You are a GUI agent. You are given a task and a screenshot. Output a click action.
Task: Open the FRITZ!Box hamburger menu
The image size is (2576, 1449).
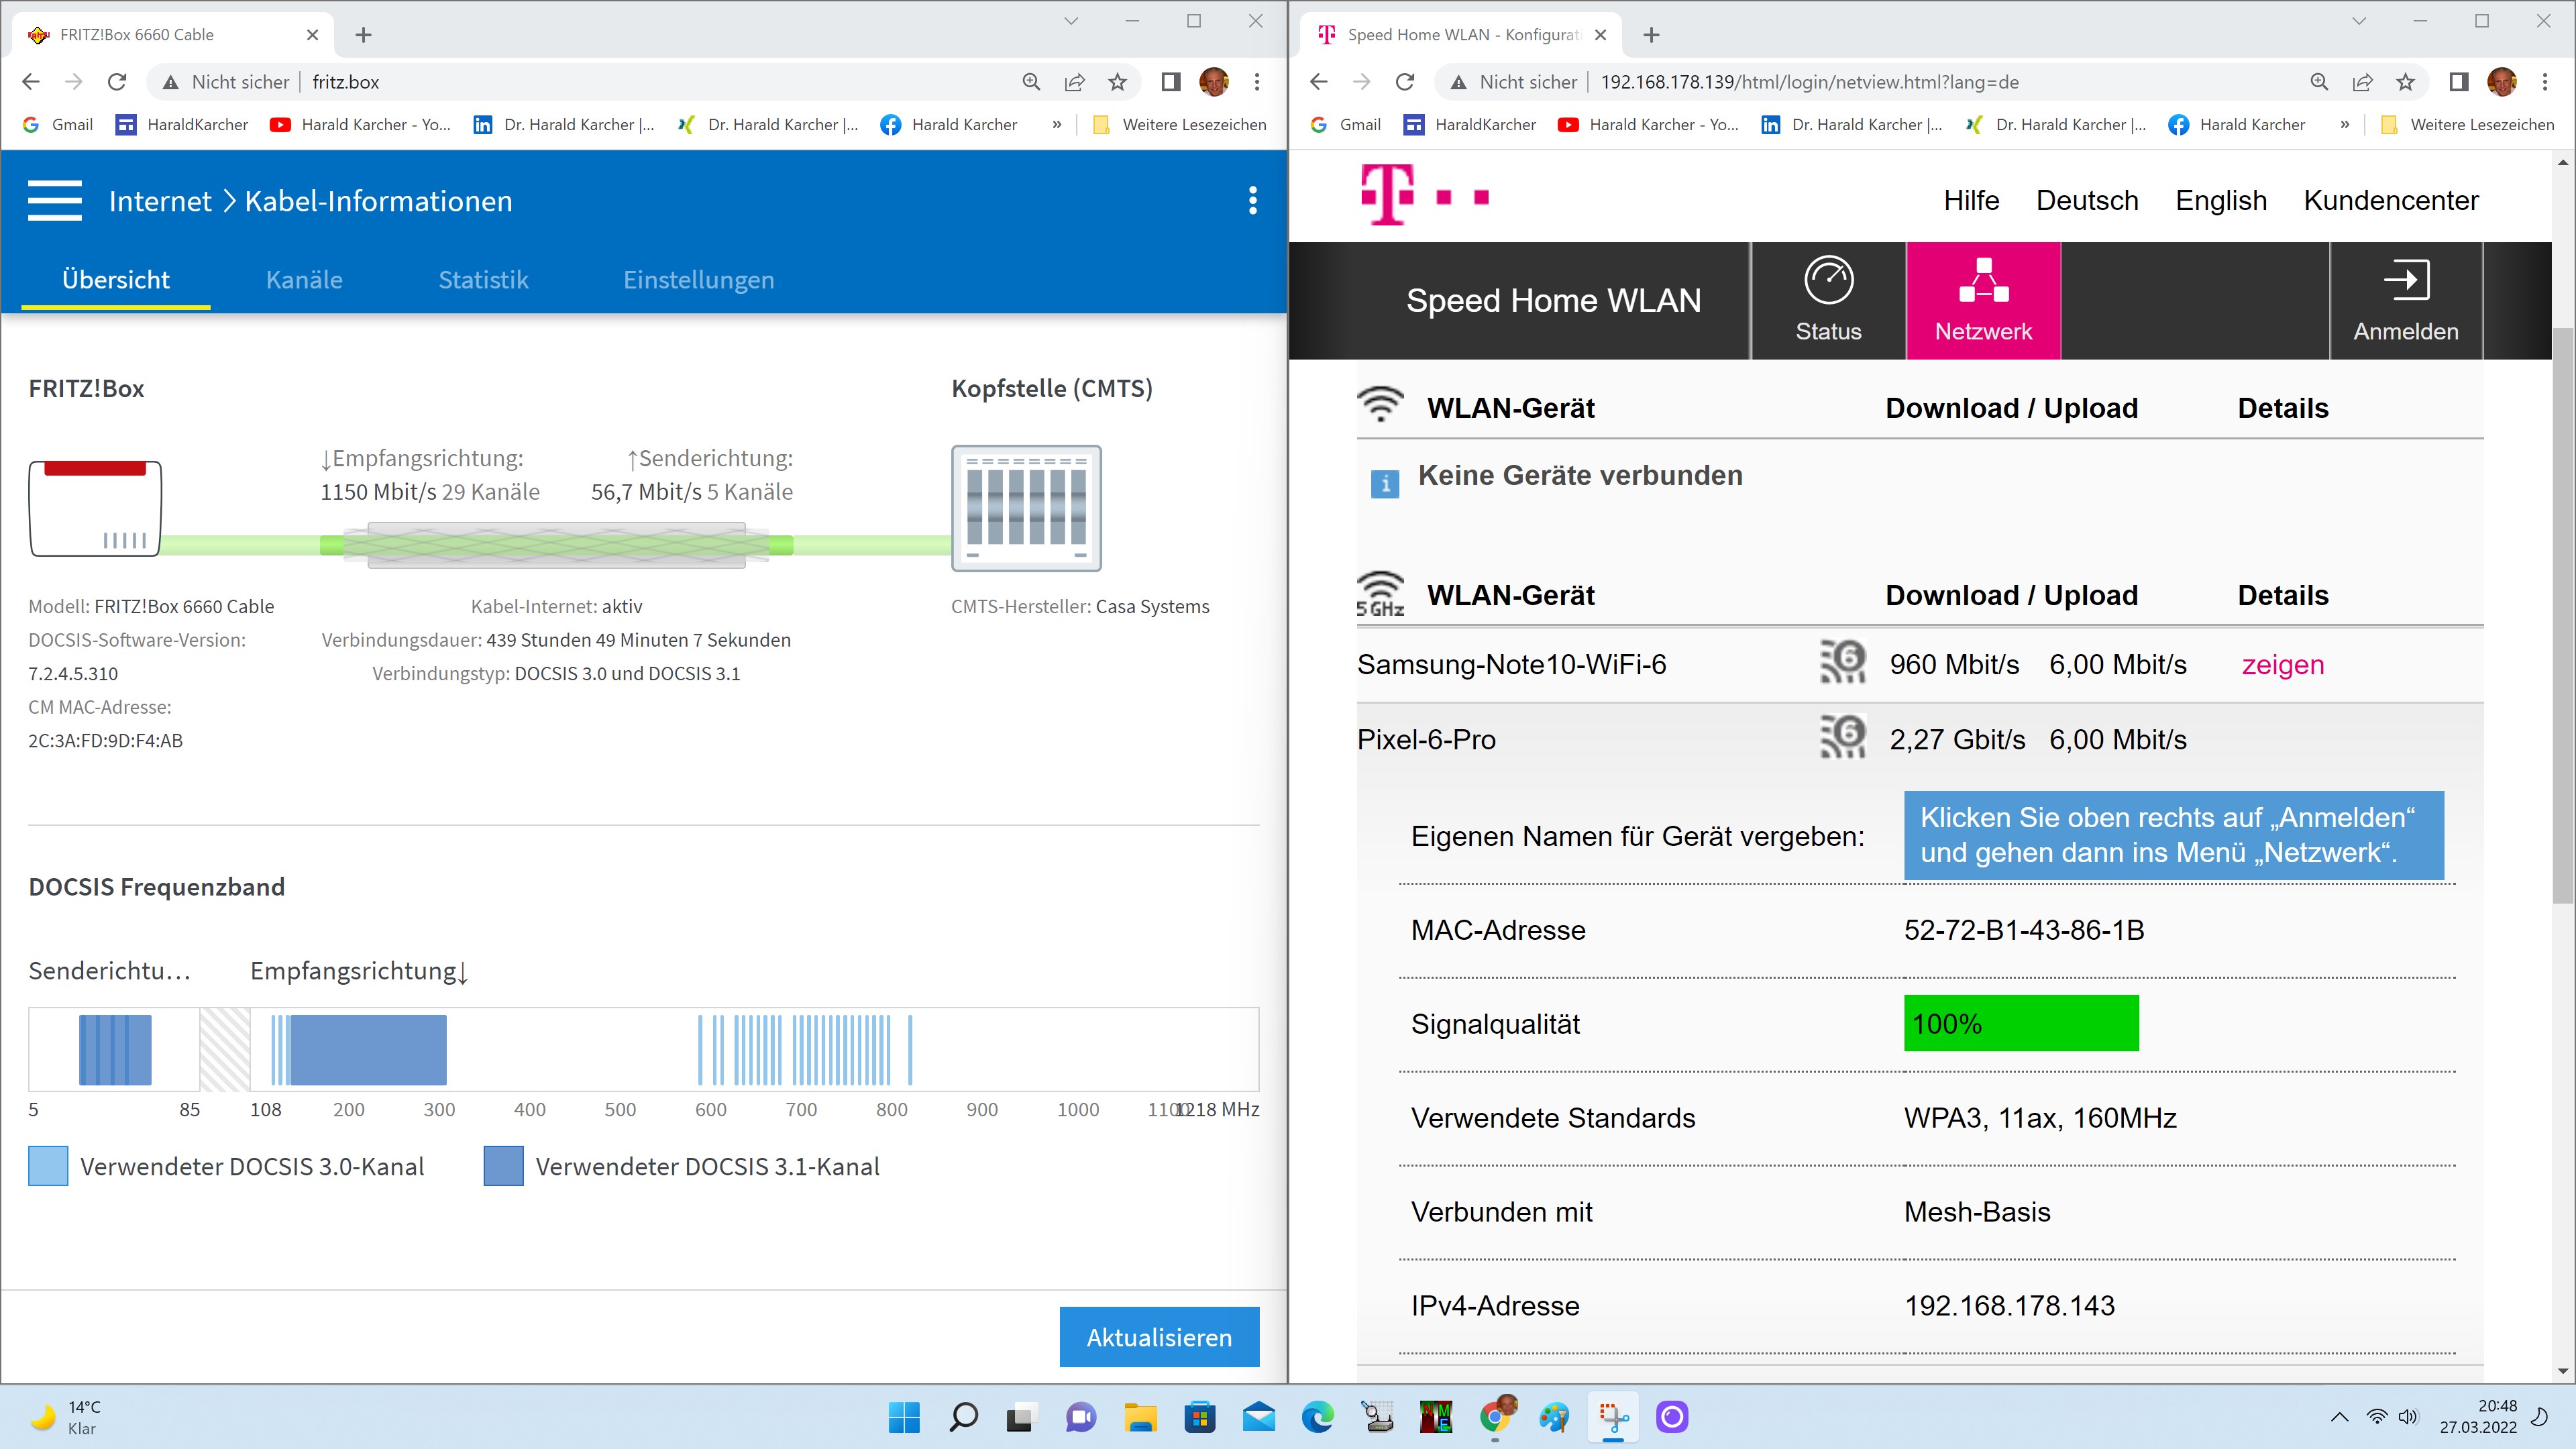54,200
